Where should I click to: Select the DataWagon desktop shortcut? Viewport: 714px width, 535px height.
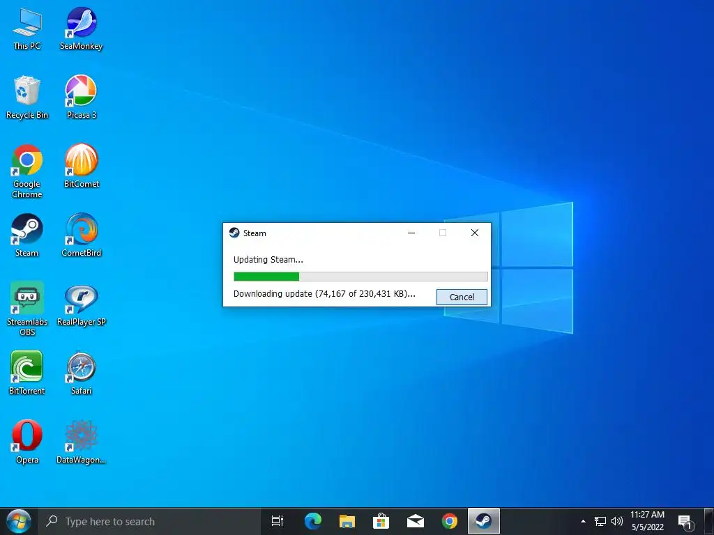(81, 442)
